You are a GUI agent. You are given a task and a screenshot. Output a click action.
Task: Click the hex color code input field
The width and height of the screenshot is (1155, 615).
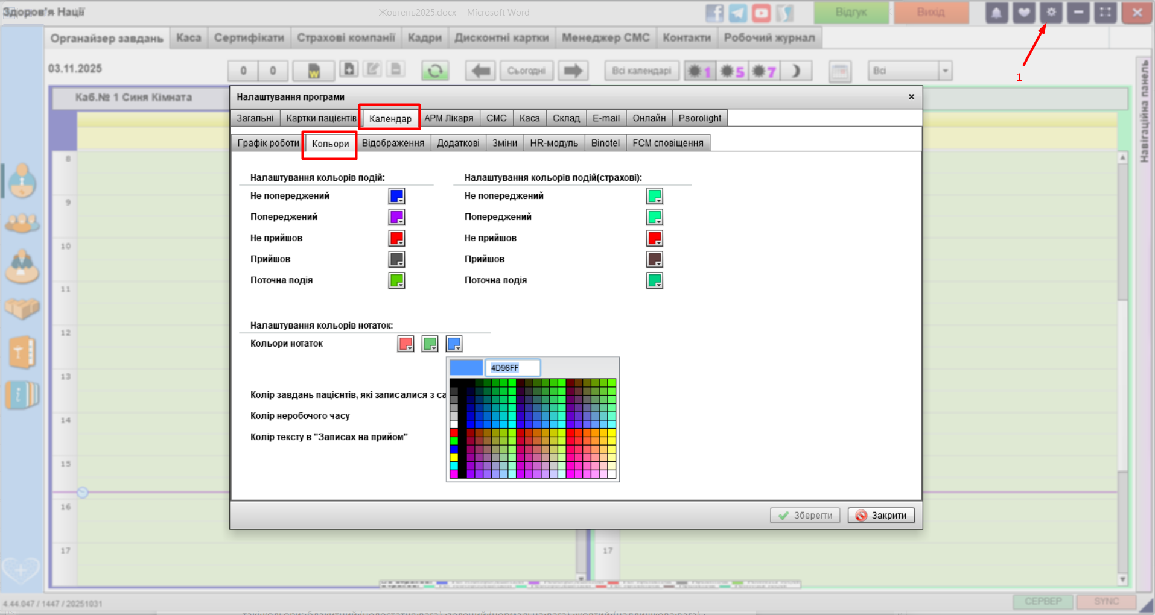[x=512, y=368]
